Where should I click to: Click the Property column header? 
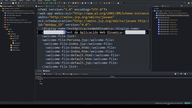pyautogui.click(x=73, y=76)
